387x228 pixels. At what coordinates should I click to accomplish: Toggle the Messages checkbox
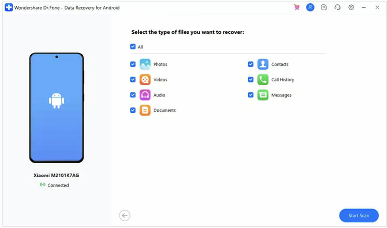(251, 95)
